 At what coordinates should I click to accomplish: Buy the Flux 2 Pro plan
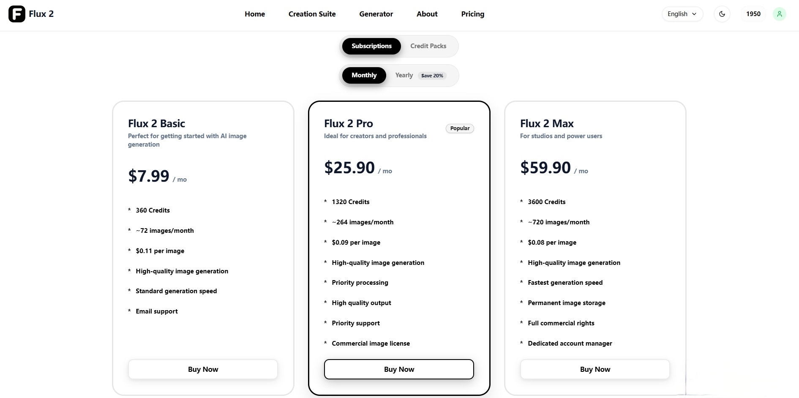399,369
